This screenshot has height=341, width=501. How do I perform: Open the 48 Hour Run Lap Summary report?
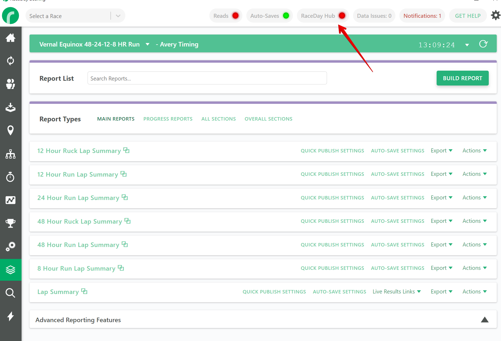pyautogui.click(x=78, y=245)
